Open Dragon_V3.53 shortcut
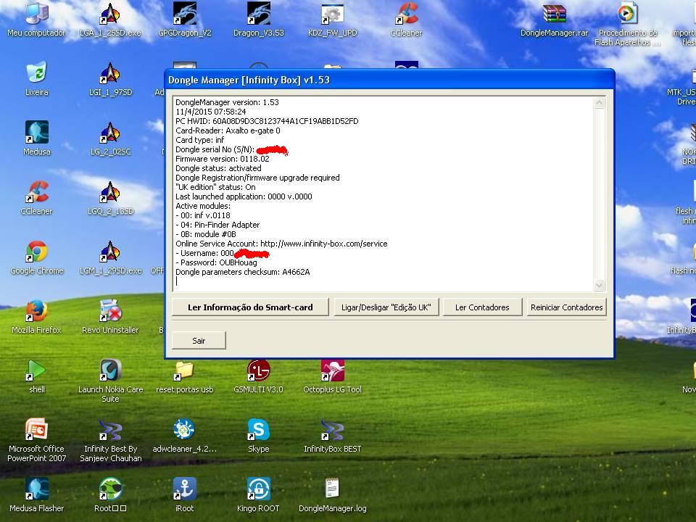 [x=258, y=20]
